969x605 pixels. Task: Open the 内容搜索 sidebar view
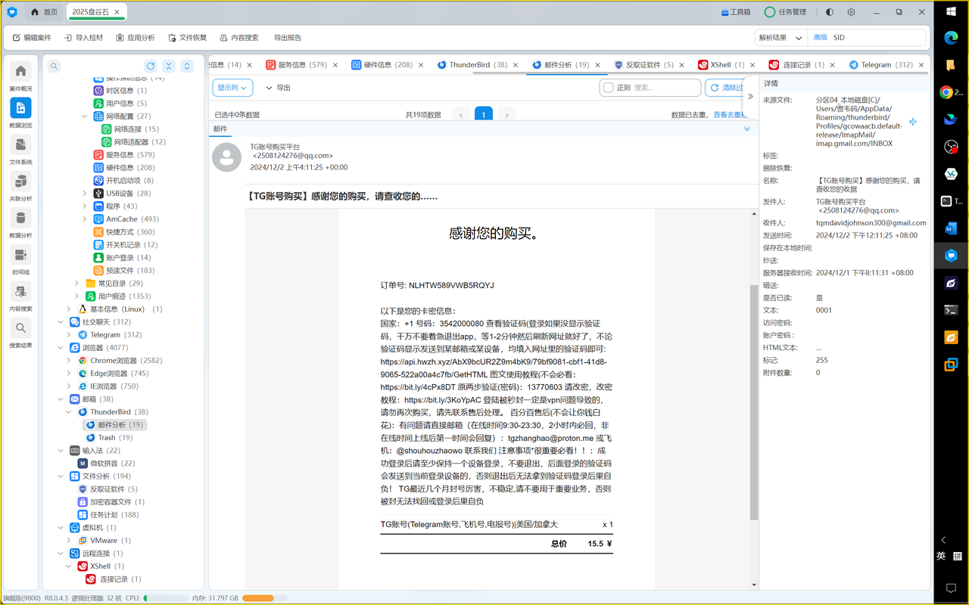tap(20, 296)
